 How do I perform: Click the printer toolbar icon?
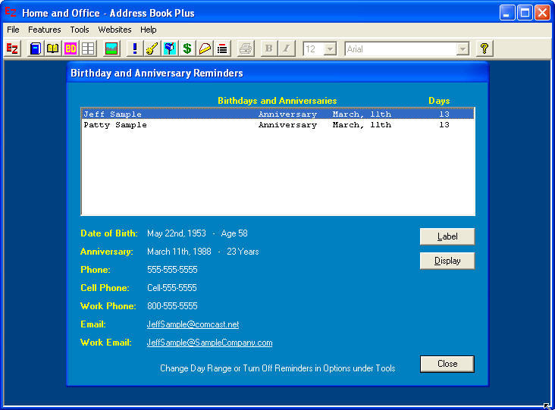click(246, 49)
